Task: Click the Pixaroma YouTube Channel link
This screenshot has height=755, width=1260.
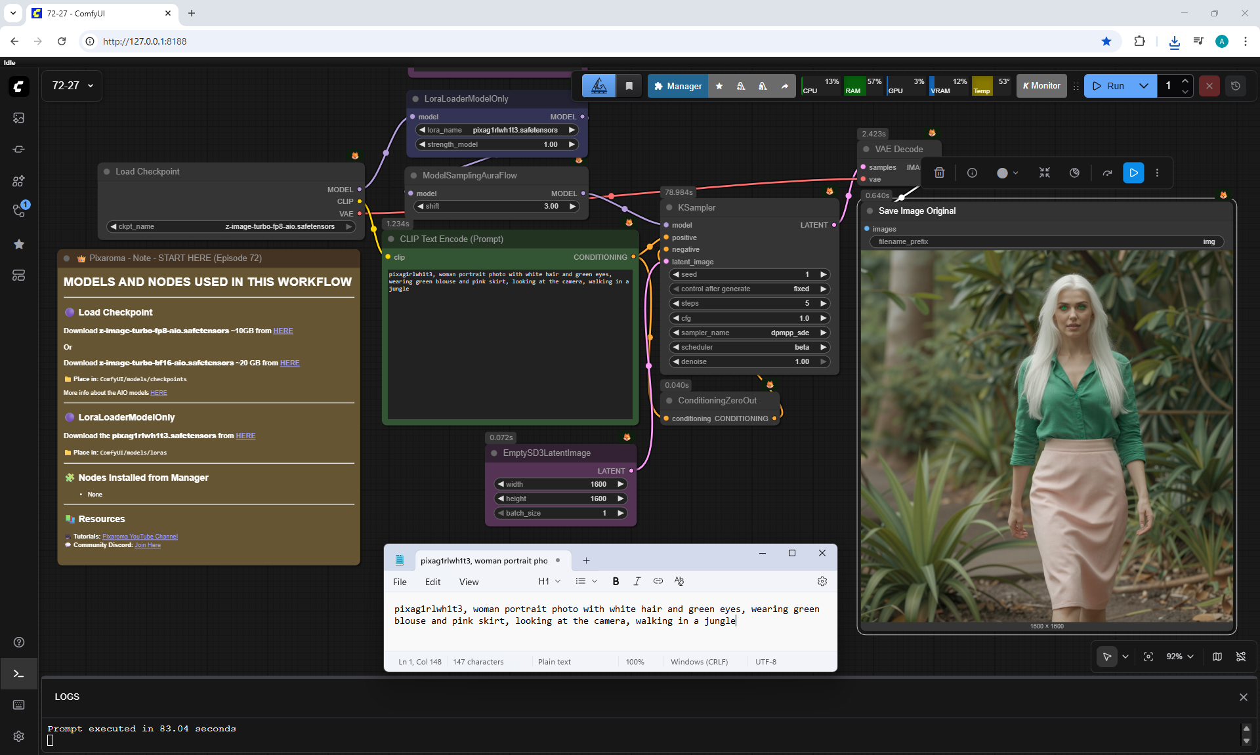Action: point(140,537)
